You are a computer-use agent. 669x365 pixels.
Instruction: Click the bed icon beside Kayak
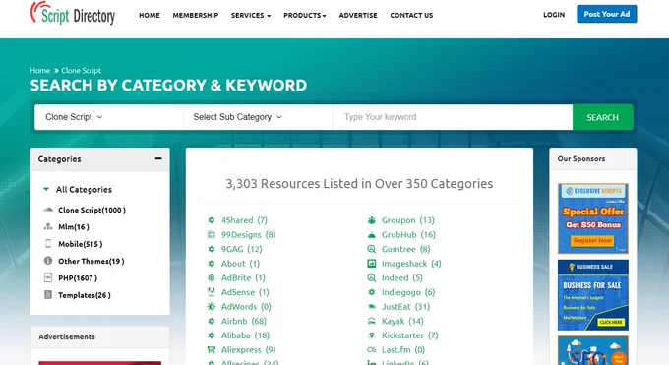pos(372,321)
